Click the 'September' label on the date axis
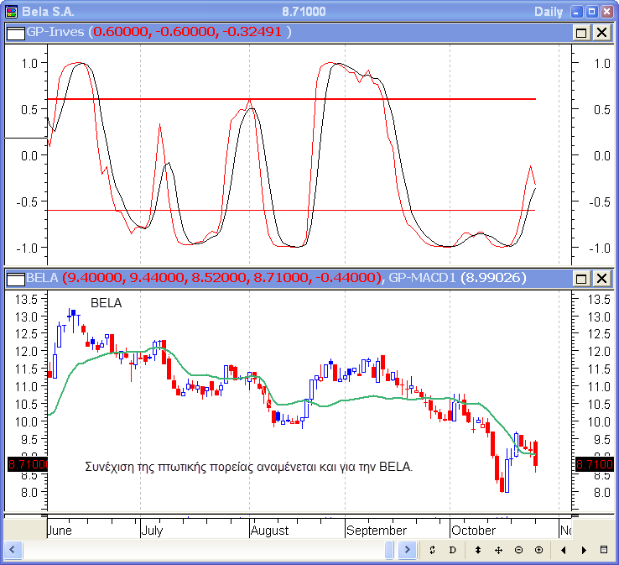 (x=376, y=531)
